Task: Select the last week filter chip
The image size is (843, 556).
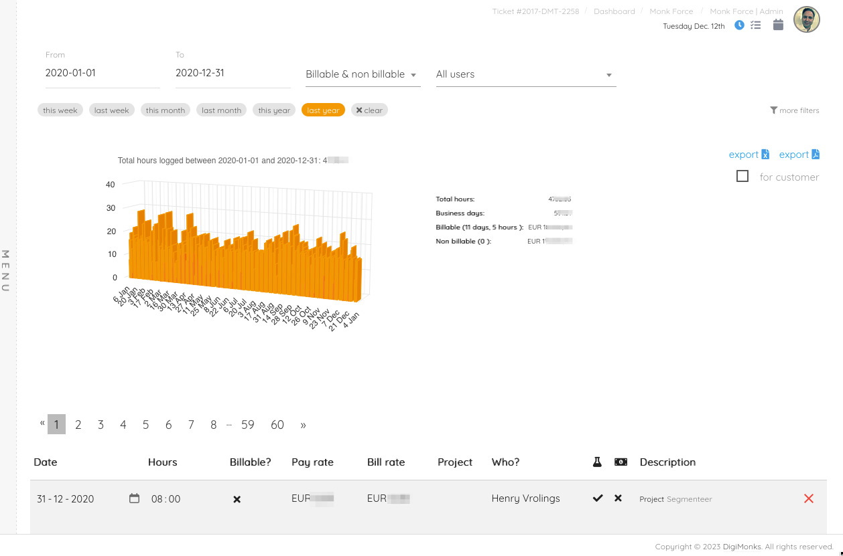Action: 111,110
